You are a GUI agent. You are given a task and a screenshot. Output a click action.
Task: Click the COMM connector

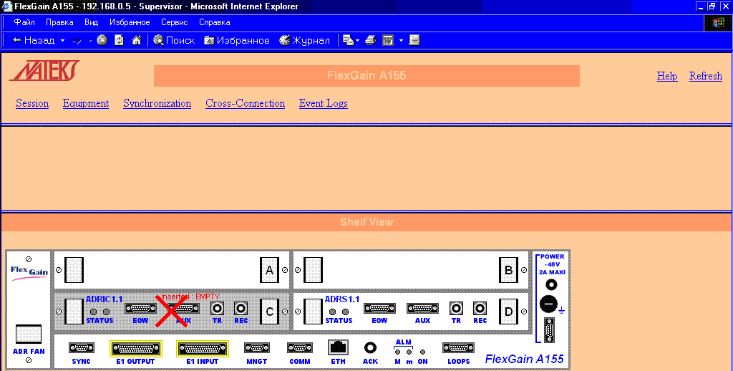click(300, 347)
